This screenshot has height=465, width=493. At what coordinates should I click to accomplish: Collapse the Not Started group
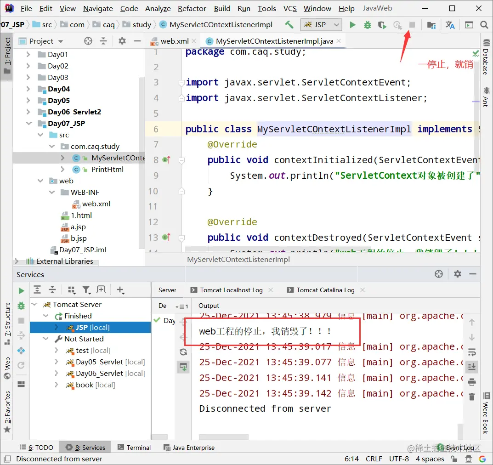pos(46,339)
